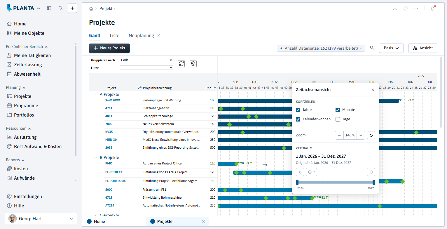This screenshot has width=447, height=229.
Task: Select the Home tab in the bottom bar
Action: click(x=99, y=221)
